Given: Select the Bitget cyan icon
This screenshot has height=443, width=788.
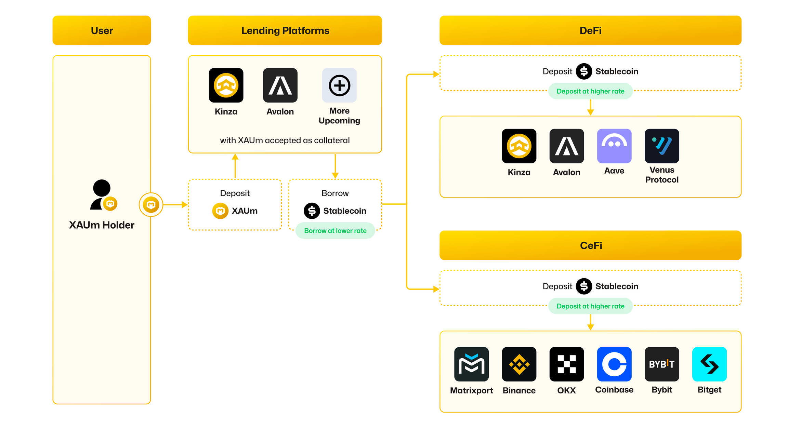Looking at the screenshot, I should point(709,364).
